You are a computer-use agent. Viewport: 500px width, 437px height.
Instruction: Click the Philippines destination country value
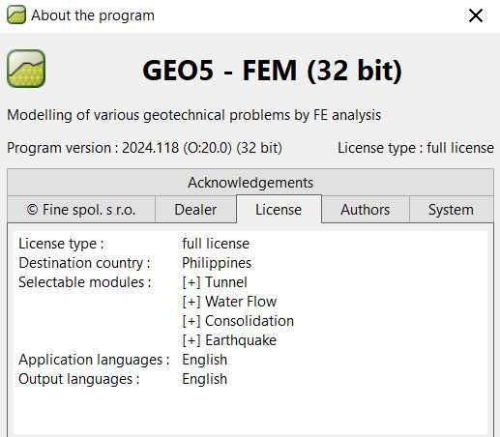pos(217,263)
